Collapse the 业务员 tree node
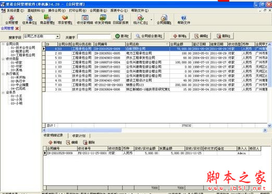This screenshot has height=194, width=272. 3,93
